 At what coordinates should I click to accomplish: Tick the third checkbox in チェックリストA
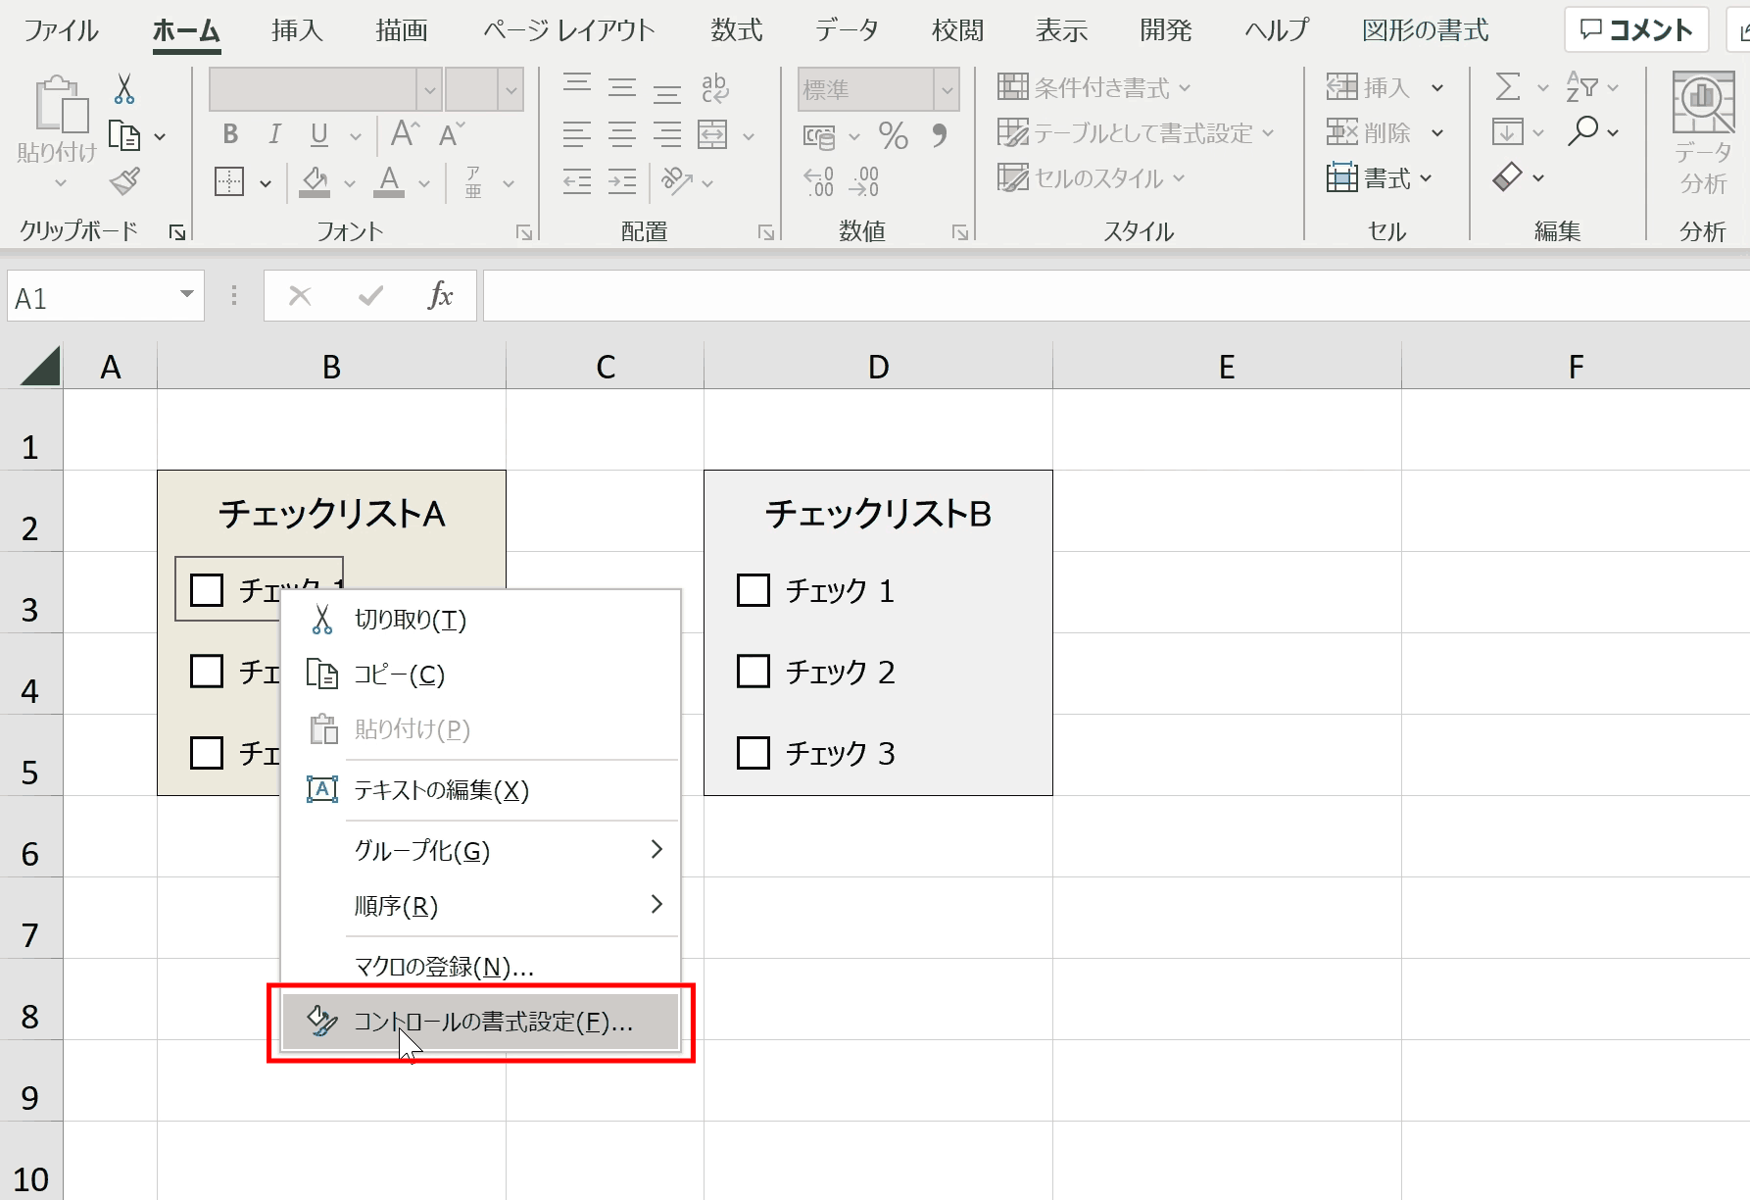(207, 753)
